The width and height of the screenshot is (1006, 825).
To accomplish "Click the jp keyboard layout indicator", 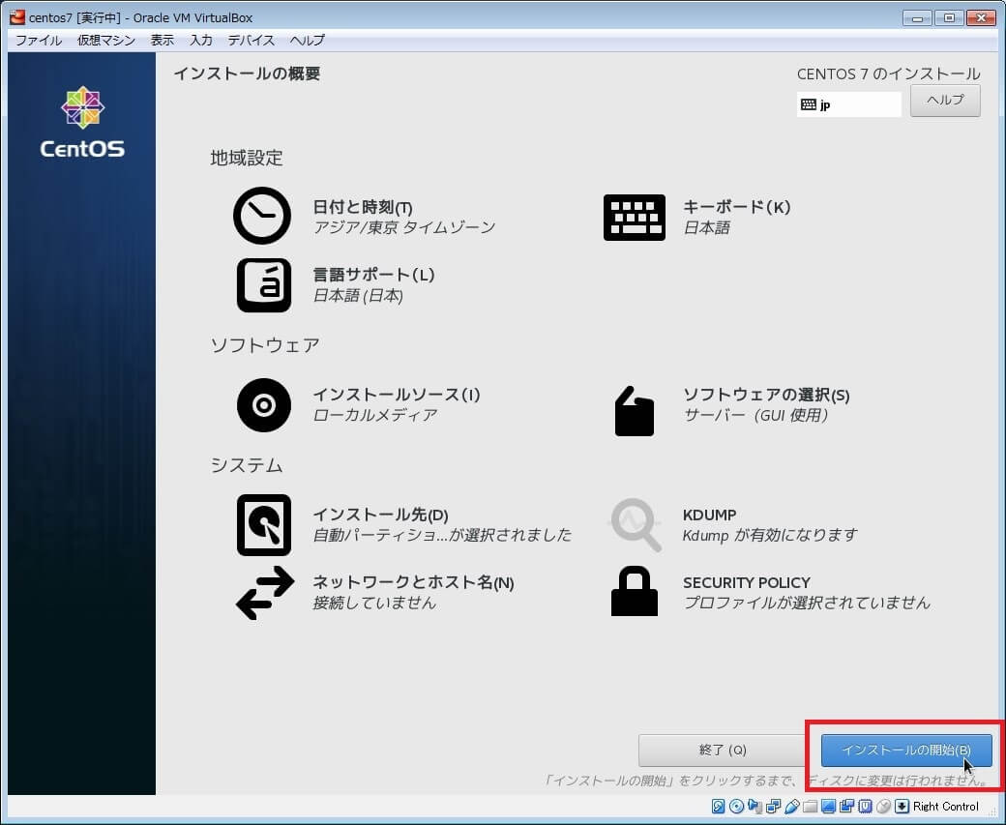I will point(848,104).
